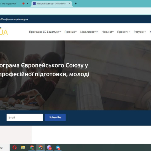Expand the Програма ЄС Еразмус+ menu
The width and height of the screenshot is (151, 151).
pyautogui.click(x=45, y=32)
